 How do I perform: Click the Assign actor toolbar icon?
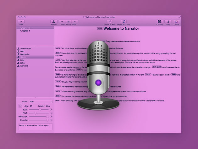(x=54, y=21)
